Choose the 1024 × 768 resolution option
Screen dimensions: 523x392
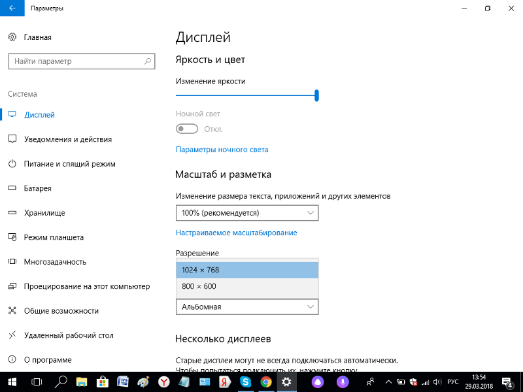247,270
